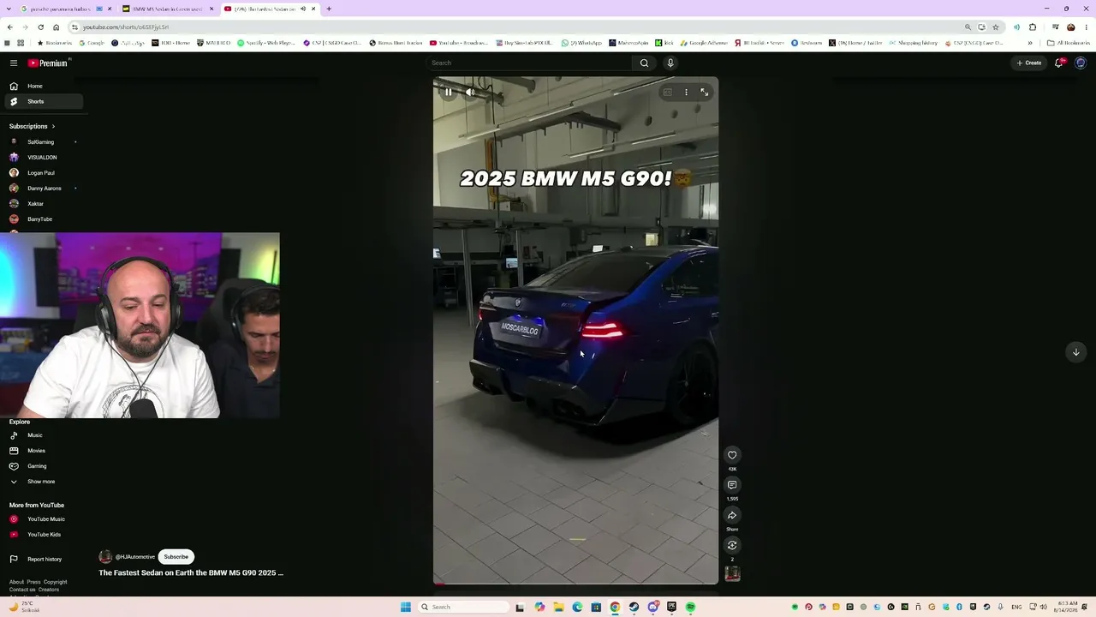Viewport: 1096px width, 617px height.
Task: Open File Explorer from the taskbar
Action: pos(558,607)
